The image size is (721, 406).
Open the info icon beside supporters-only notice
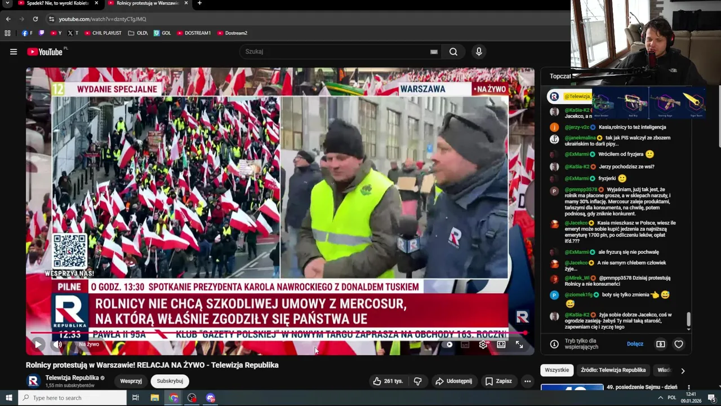[x=554, y=344]
